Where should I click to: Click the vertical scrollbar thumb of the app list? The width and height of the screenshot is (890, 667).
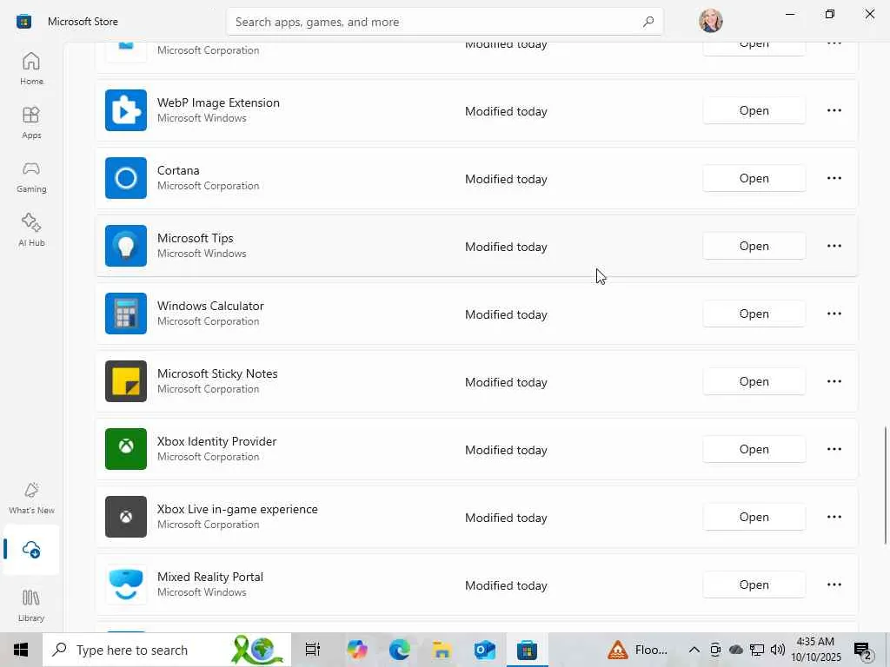click(886, 485)
